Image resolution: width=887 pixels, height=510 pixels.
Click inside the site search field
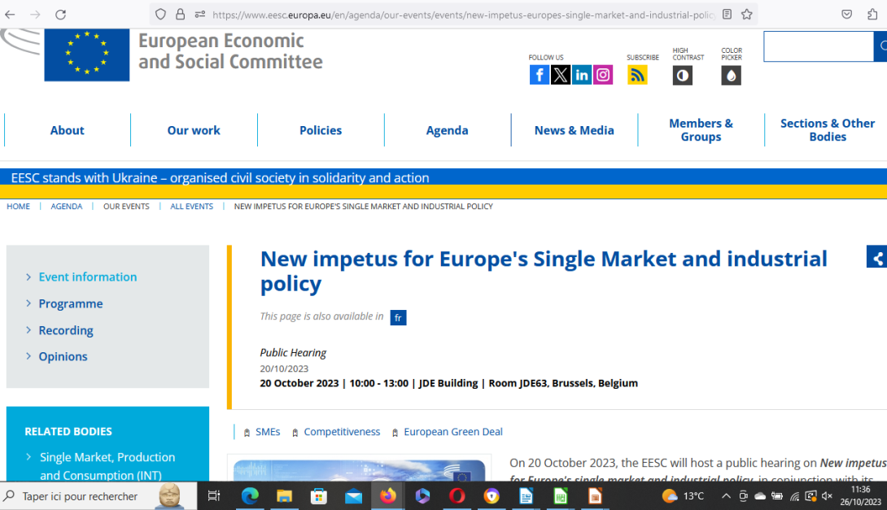point(818,46)
